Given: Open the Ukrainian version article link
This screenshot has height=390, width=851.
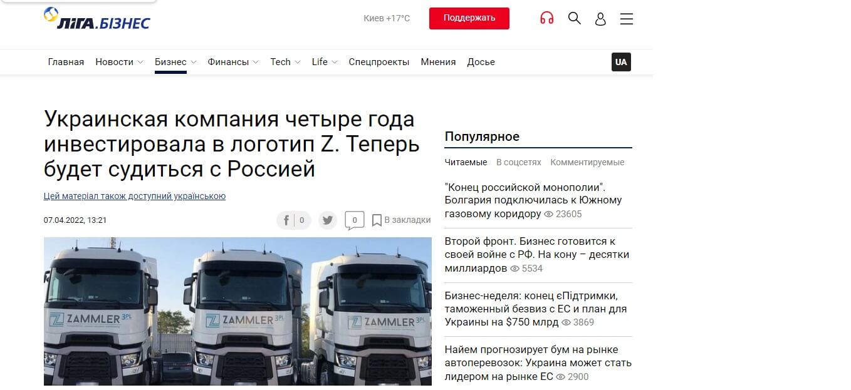Looking at the screenshot, I should point(135,196).
